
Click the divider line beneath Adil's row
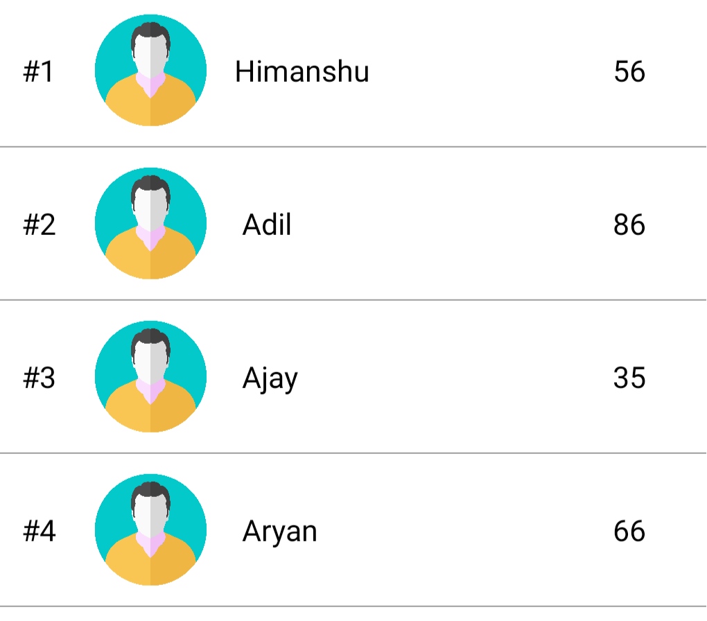point(353,299)
